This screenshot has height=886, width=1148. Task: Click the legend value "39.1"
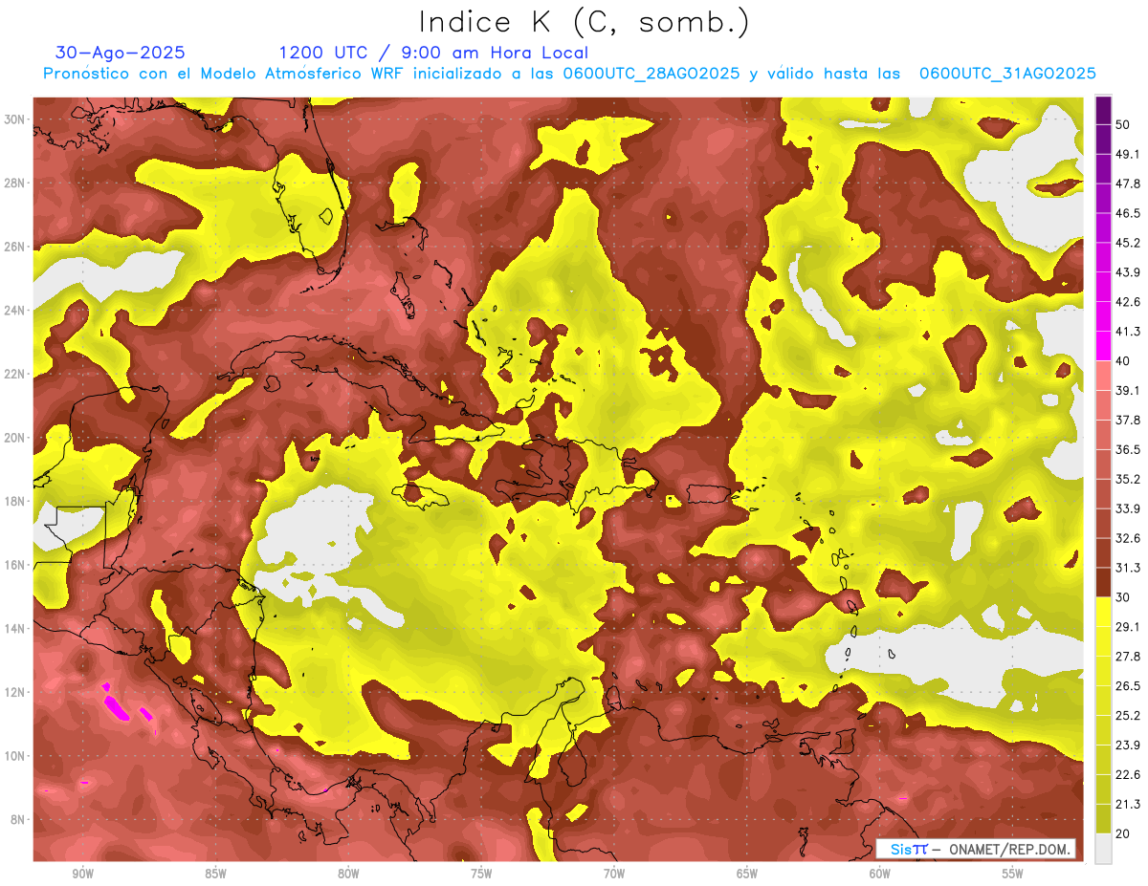(1127, 390)
